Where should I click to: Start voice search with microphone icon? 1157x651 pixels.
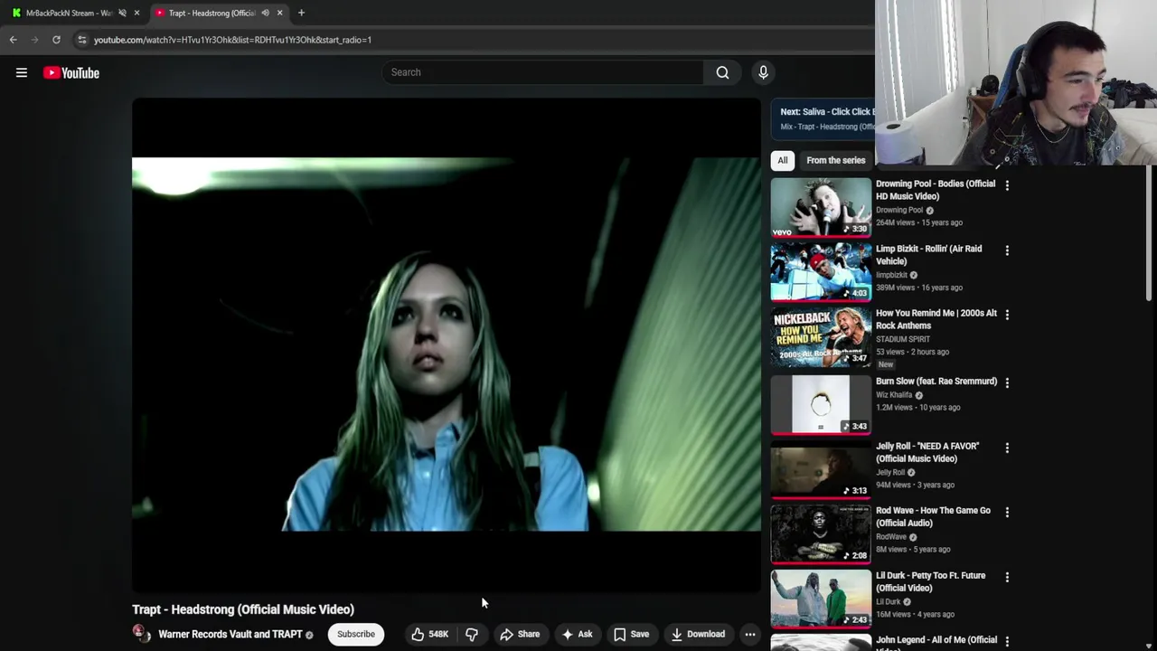(x=763, y=72)
